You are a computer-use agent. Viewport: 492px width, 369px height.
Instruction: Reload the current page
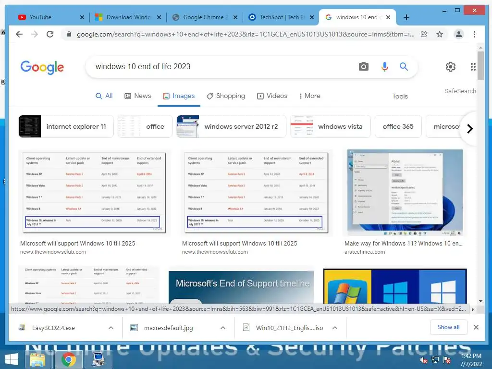click(x=50, y=34)
